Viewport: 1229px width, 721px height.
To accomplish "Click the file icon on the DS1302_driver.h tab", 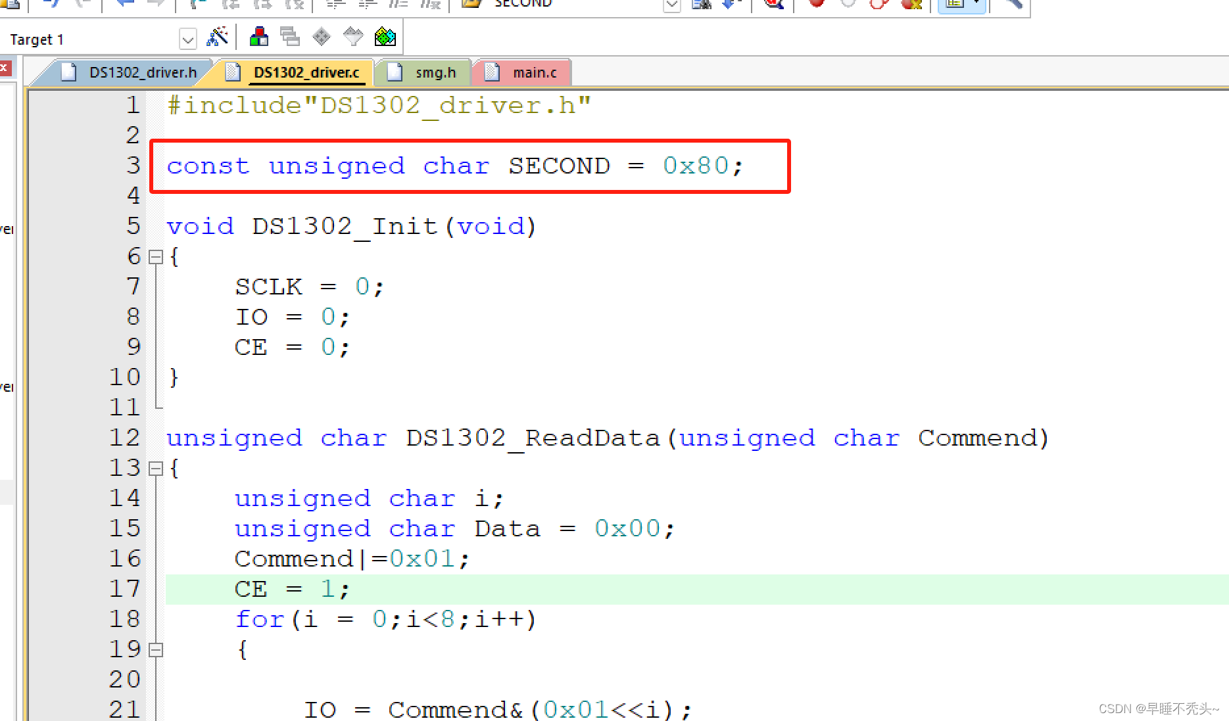I will coord(68,72).
